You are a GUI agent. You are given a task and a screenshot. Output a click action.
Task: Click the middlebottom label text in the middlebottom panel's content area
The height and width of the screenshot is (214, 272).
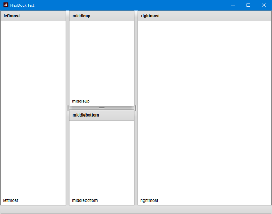pyautogui.click(x=85, y=200)
